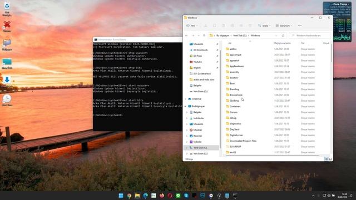Select 'Yerel Disk (C:)' in navigation tree
This screenshot has height=200, width=356.
201,148
